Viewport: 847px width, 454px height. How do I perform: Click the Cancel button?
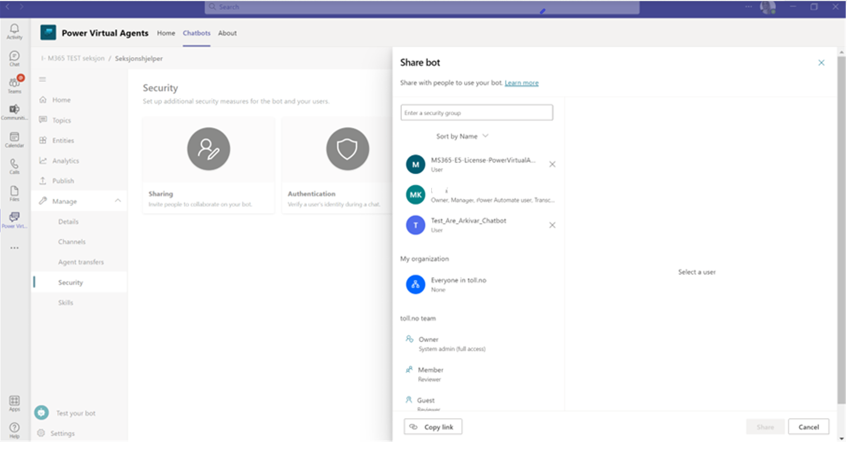point(808,427)
